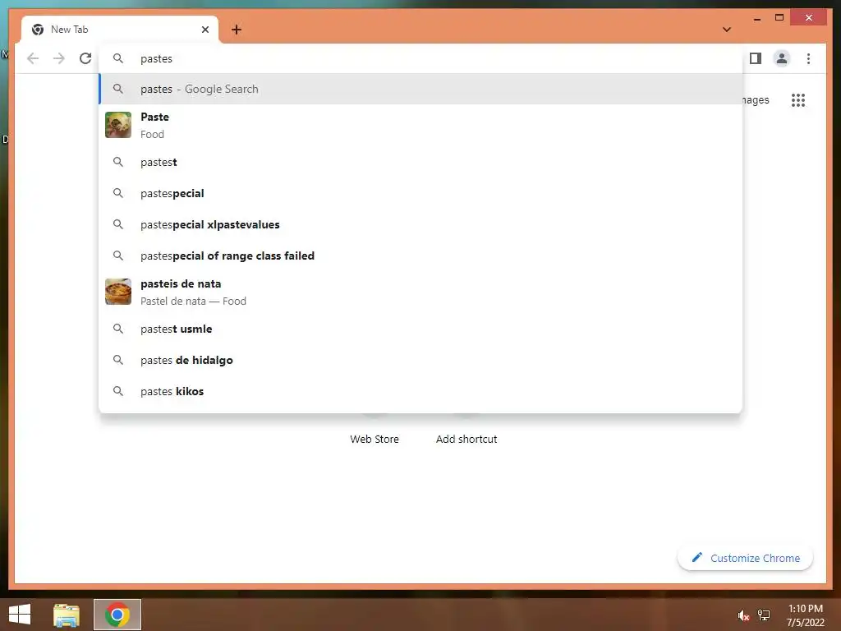Click the network tray icon
Image resolution: width=841 pixels, height=631 pixels.
click(x=764, y=615)
